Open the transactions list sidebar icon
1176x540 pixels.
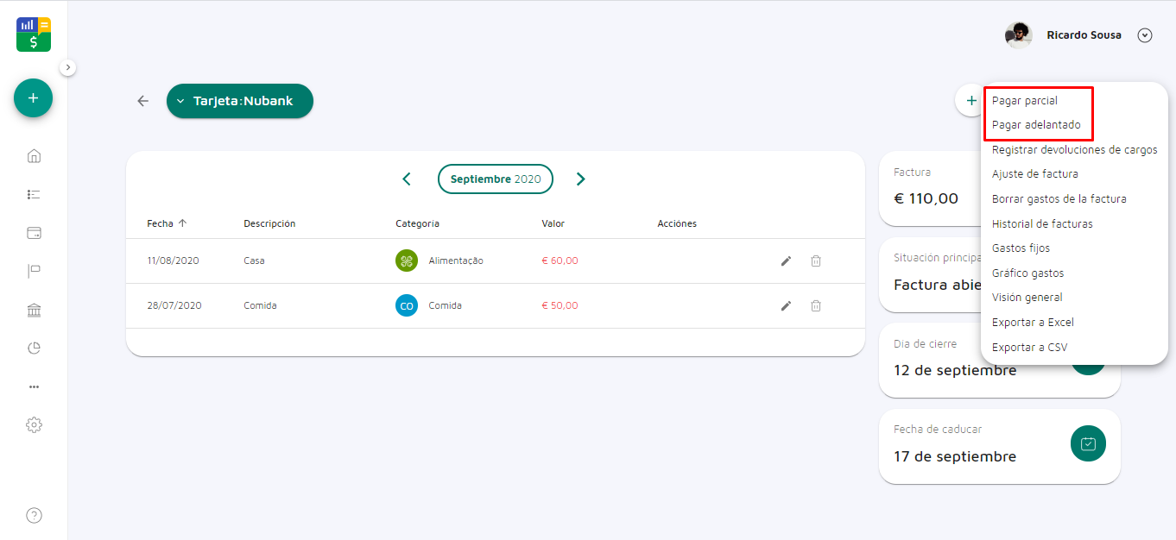(34, 195)
